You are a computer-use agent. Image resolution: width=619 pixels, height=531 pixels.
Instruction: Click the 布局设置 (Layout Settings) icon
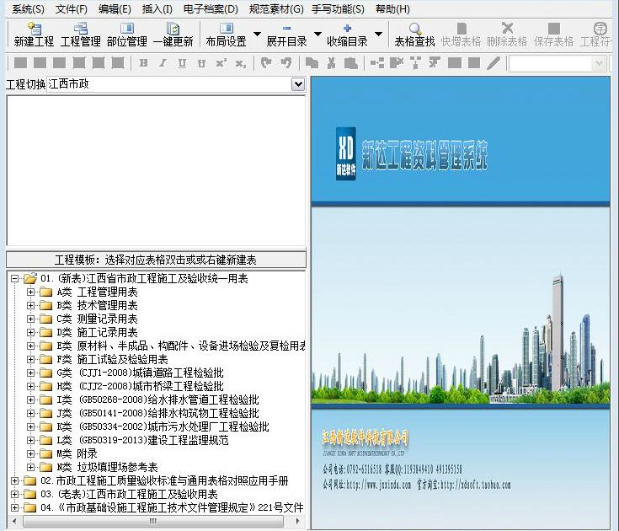point(226,34)
